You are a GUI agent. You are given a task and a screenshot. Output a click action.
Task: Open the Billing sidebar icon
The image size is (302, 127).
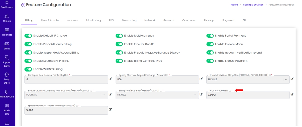coord(7,44)
